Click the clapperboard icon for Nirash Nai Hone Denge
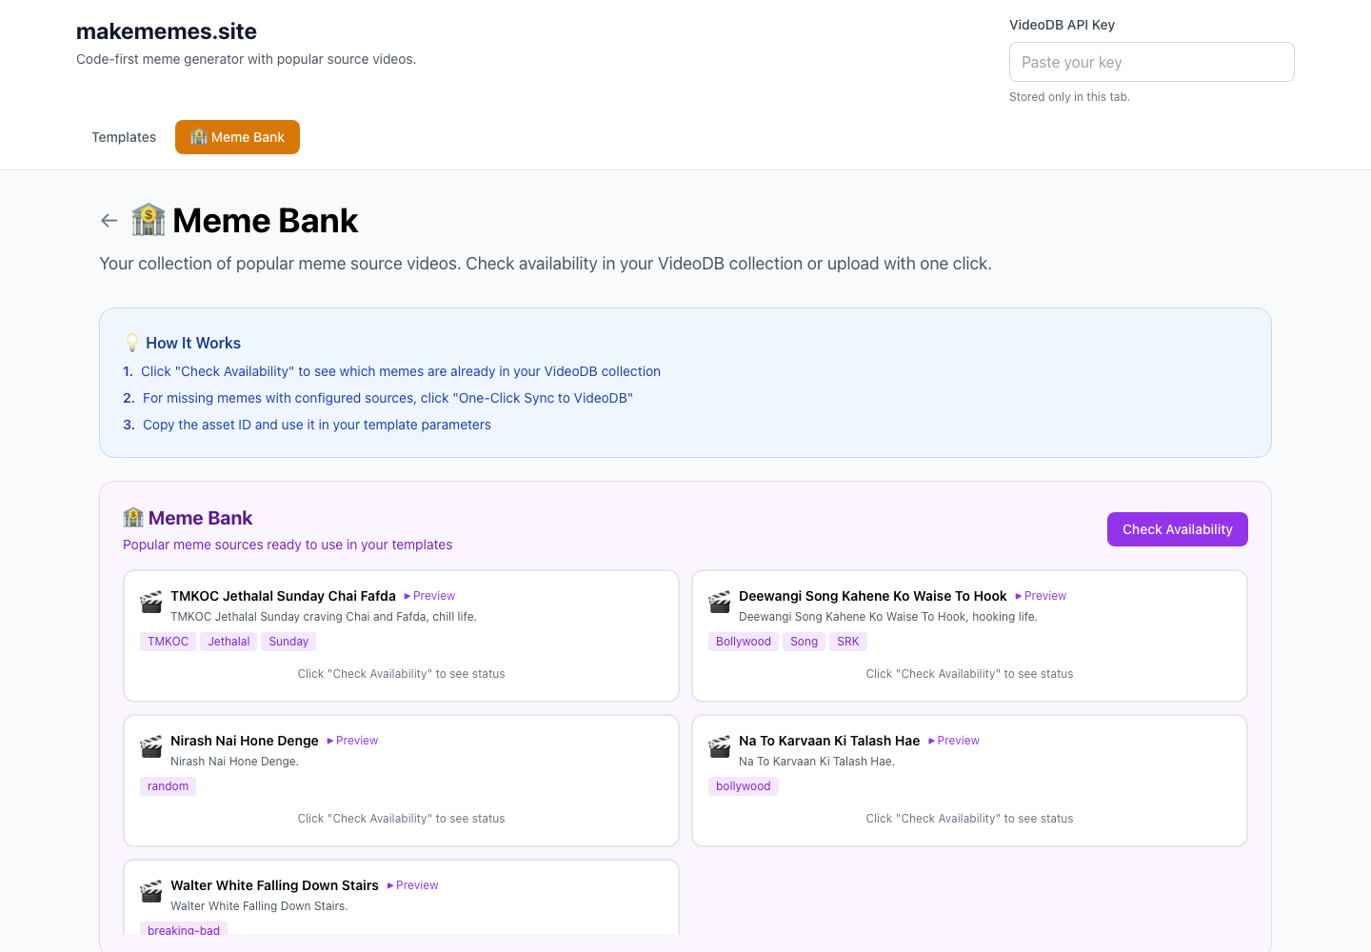1371x952 pixels. click(x=151, y=747)
